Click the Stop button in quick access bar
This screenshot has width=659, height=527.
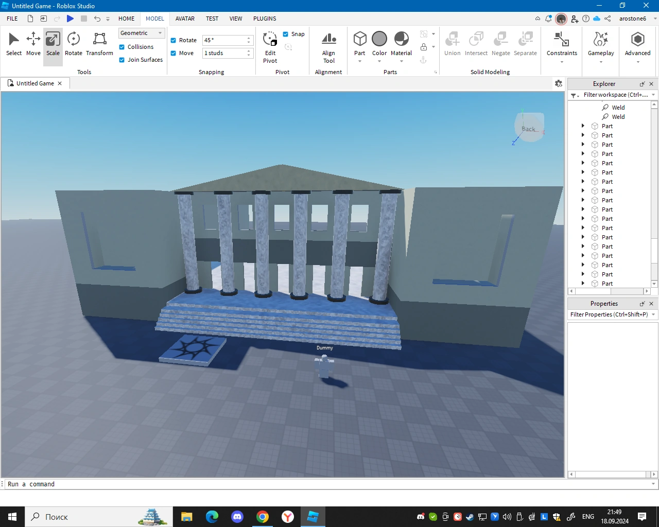(x=84, y=19)
